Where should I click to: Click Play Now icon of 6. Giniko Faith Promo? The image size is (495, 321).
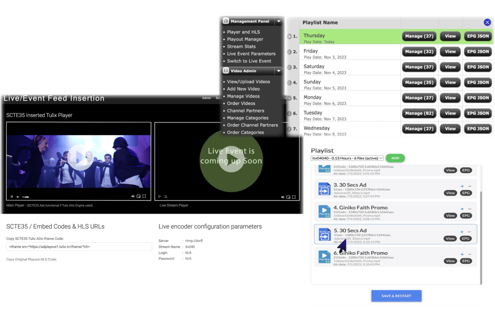pyautogui.click(x=324, y=257)
